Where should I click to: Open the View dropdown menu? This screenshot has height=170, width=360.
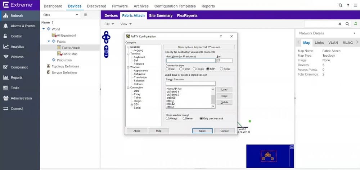(x=126, y=24)
